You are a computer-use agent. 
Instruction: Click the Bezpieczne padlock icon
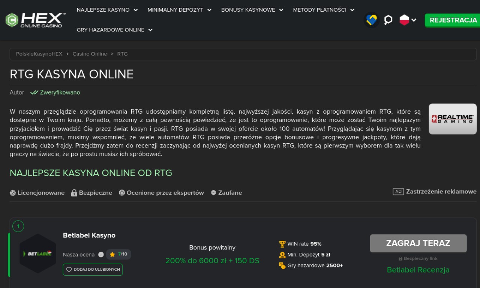tap(74, 193)
